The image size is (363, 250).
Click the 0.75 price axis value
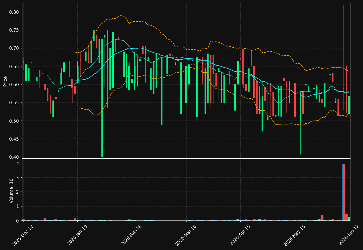[14, 30]
